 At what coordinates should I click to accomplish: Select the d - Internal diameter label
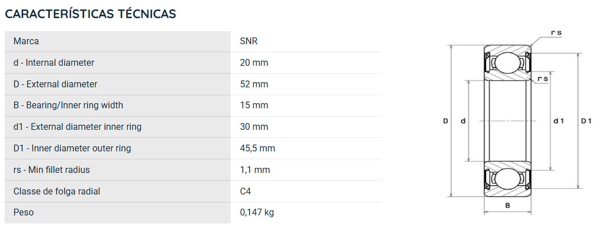pos(54,62)
